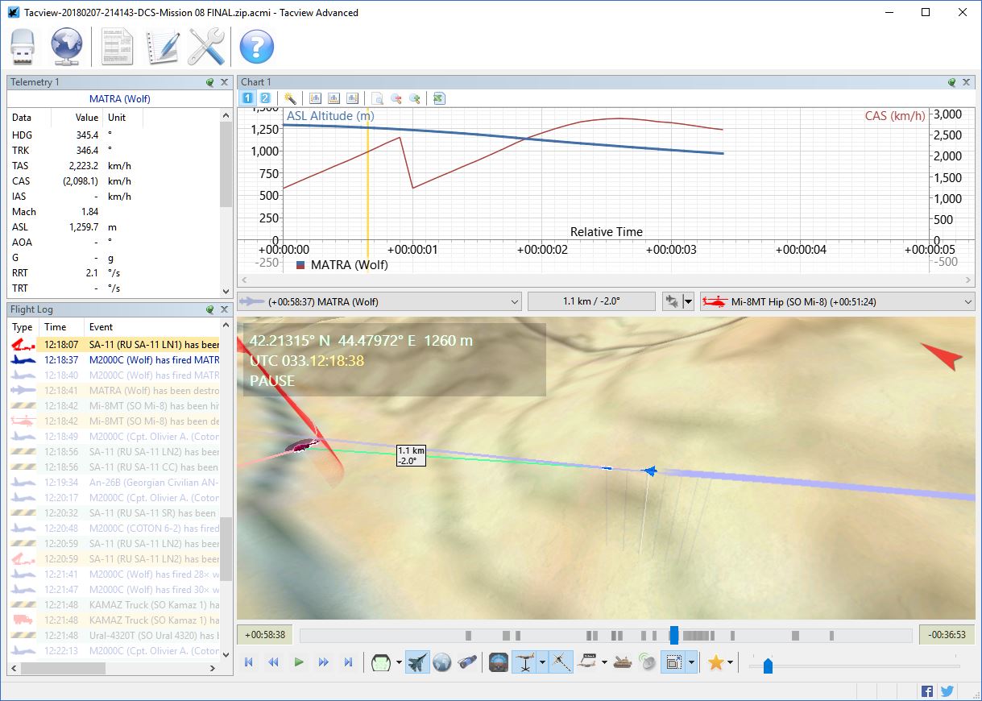Zoom in the chart with plus magnifier
The image size is (982, 701).
pos(414,98)
